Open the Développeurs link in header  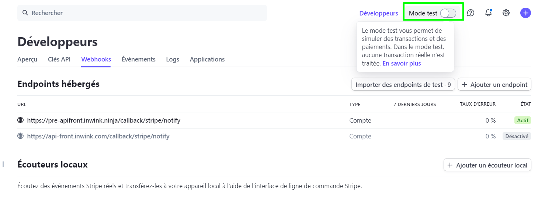(x=379, y=13)
